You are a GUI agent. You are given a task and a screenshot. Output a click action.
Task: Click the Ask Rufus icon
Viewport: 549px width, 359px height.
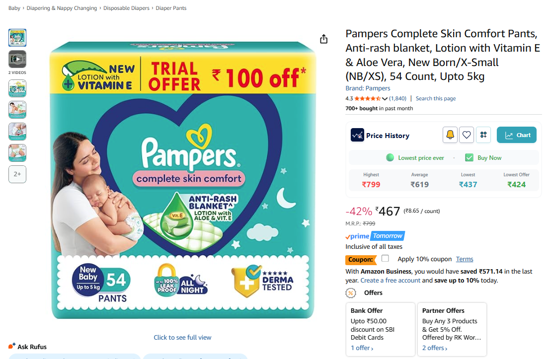[x=12, y=346]
